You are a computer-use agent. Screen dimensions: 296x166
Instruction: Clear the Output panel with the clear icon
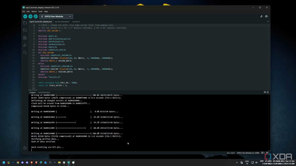pos(265,92)
